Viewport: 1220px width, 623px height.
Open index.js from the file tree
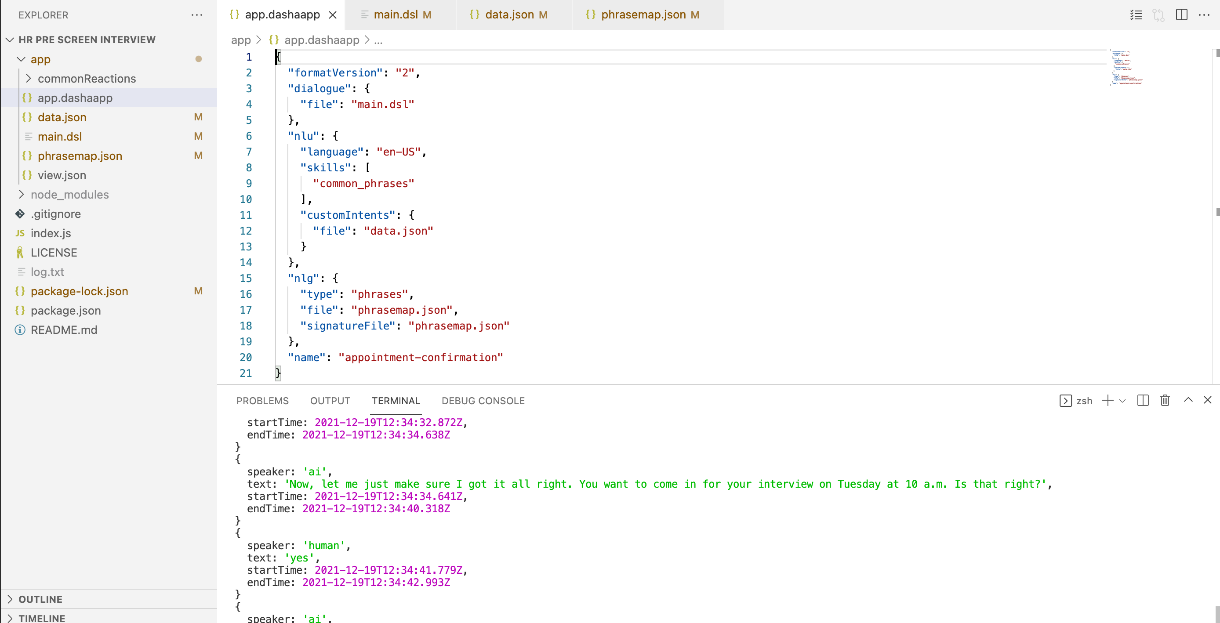click(51, 233)
